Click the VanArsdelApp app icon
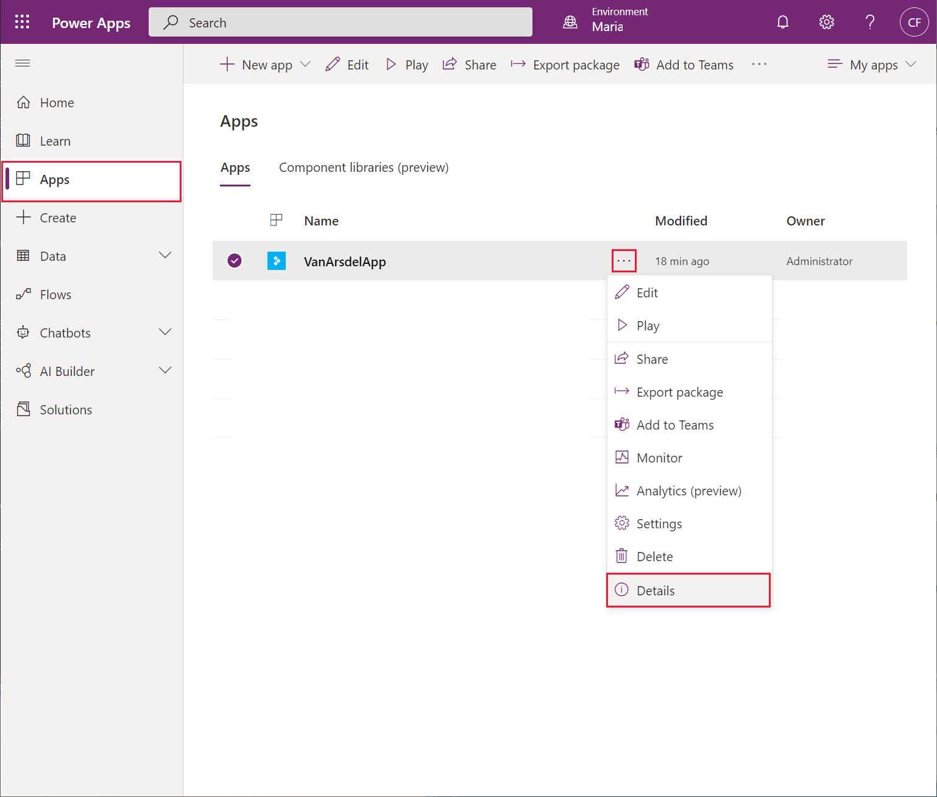This screenshot has width=937, height=797. (277, 261)
